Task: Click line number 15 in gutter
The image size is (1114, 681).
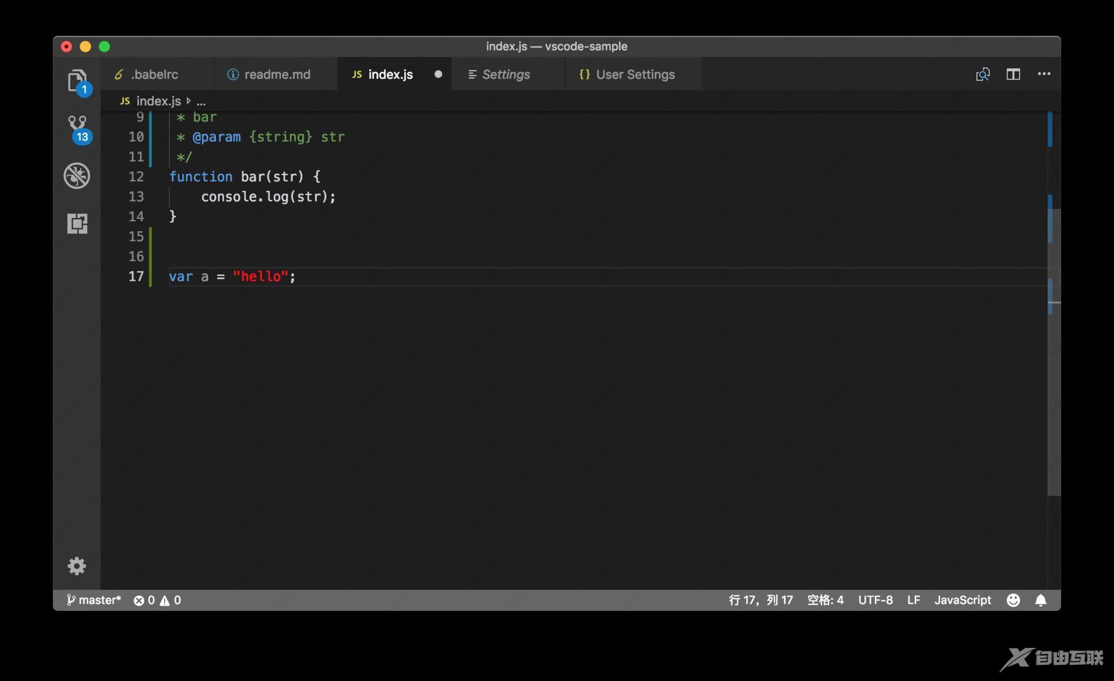Action: tap(136, 236)
